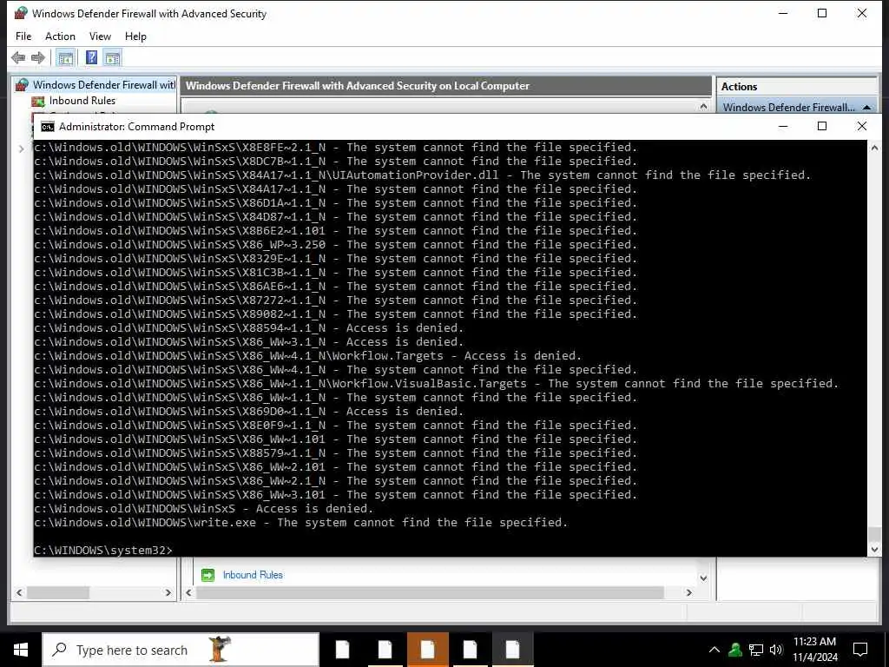Click the Forward arrow in the firewall toolbar
The height and width of the screenshot is (667, 889).
click(x=38, y=57)
